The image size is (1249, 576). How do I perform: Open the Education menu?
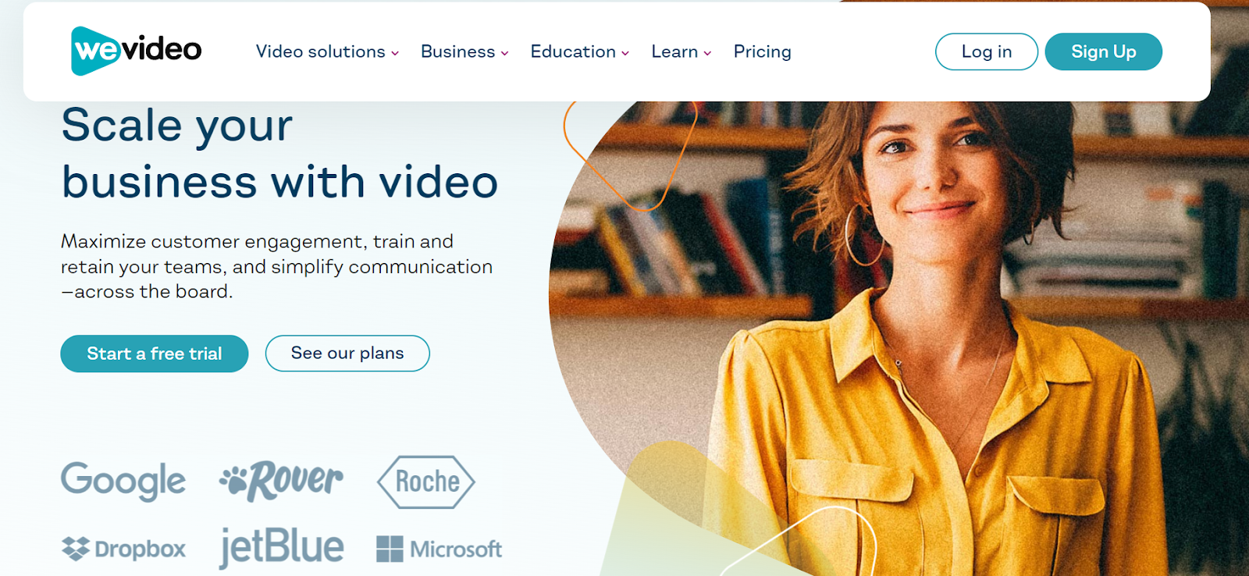point(580,52)
